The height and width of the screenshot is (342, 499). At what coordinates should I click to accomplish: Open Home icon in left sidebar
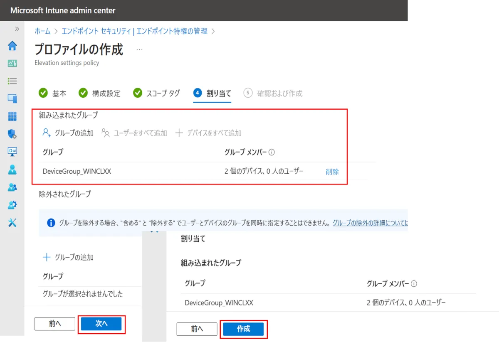click(12, 46)
